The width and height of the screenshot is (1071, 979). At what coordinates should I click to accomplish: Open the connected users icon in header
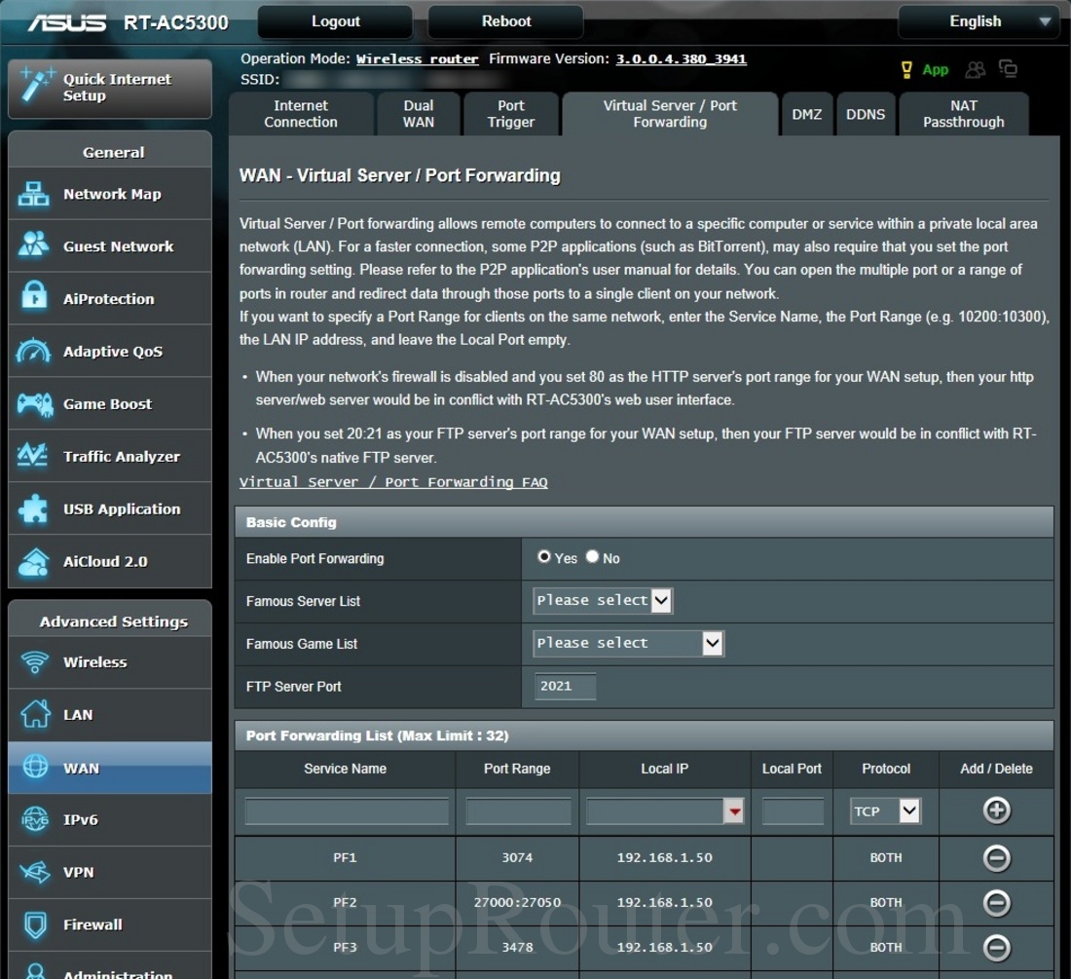(x=976, y=70)
